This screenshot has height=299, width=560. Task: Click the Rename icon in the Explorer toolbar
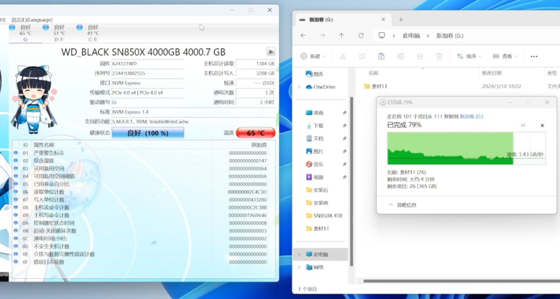[x=400, y=56]
